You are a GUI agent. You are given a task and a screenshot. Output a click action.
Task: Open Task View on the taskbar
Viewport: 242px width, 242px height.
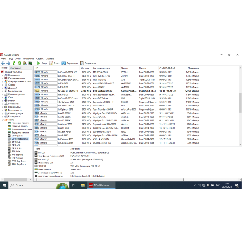click(74, 185)
